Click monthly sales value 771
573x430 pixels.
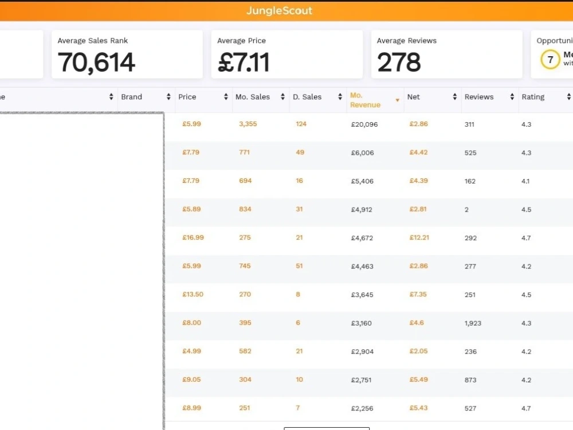tap(244, 153)
